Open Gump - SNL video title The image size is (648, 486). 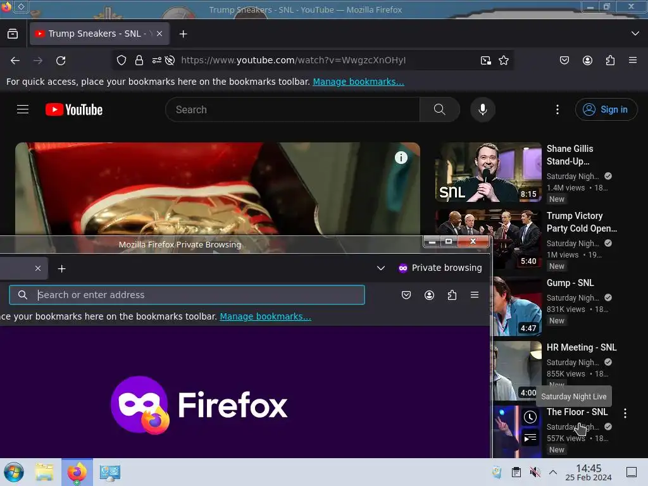[x=570, y=283]
